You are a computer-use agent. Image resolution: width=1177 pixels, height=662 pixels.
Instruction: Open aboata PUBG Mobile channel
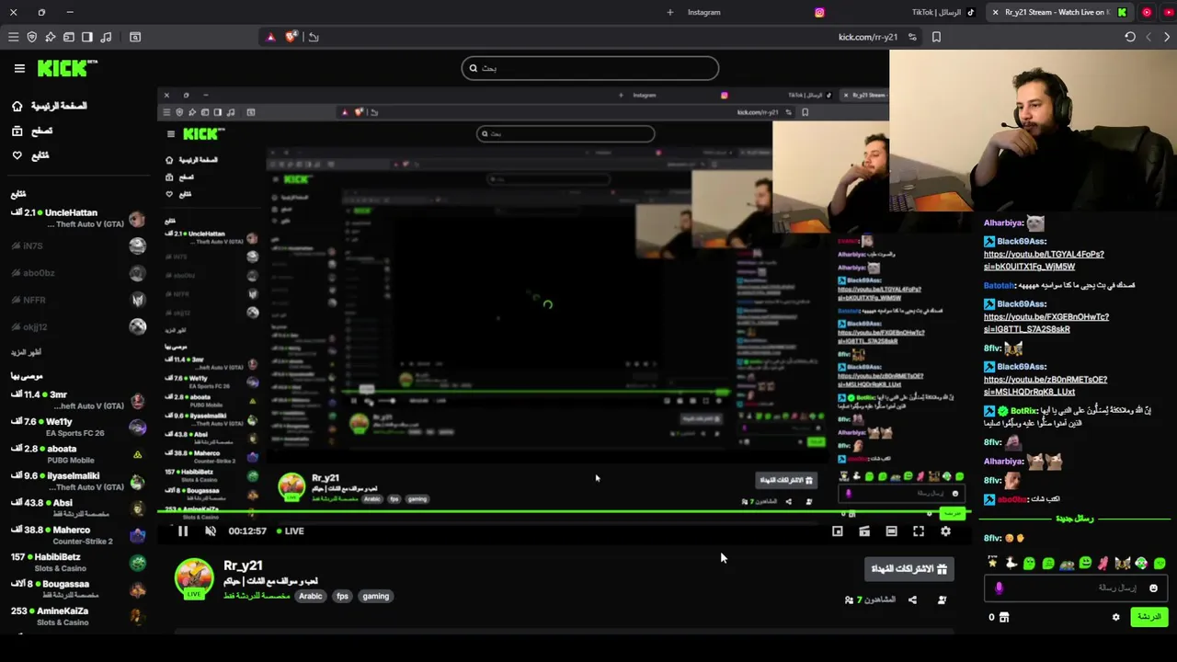[x=77, y=454]
